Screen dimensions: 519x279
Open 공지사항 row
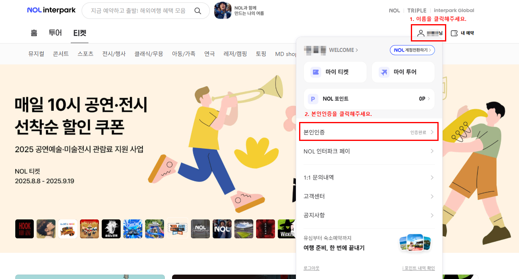369,215
